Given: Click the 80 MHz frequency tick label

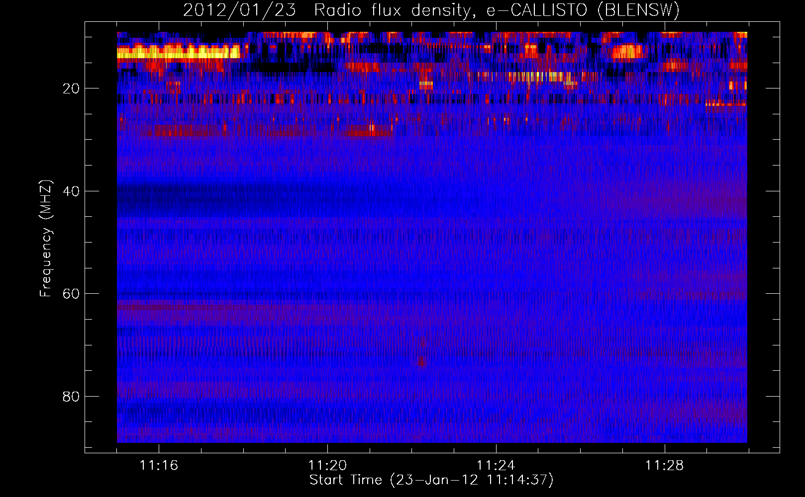Looking at the screenshot, I should 71,397.
